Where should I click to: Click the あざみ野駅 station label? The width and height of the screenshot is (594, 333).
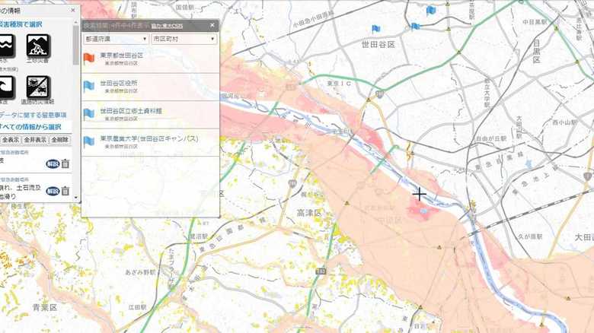pos(140,272)
